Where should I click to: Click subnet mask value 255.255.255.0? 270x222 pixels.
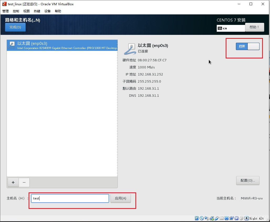click(149, 81)
